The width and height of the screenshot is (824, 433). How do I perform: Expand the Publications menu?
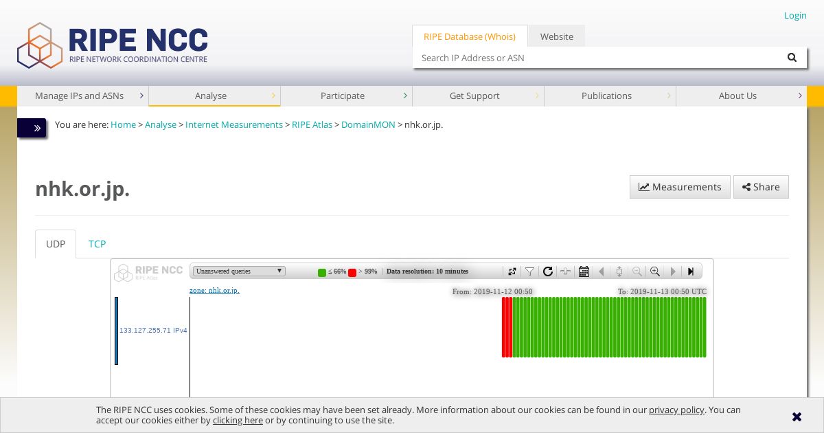(x=610, y=96)
